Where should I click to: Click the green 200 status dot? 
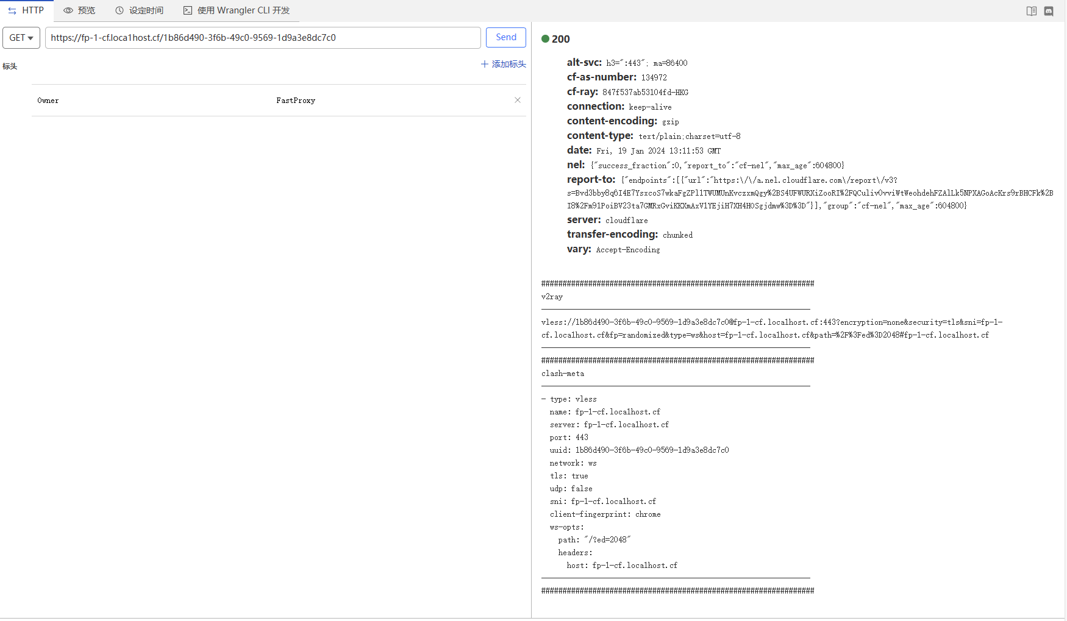545,39
